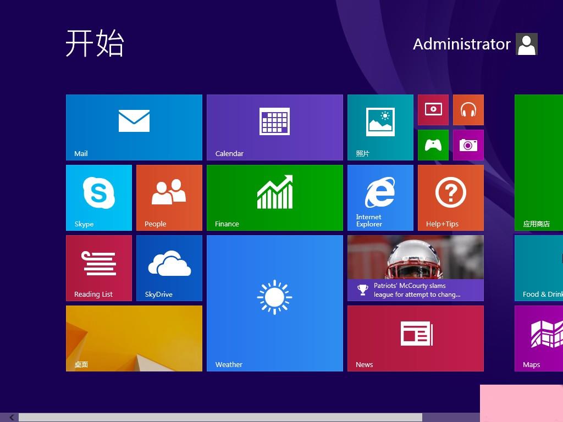
Task: Open the People tile
Action: (169, 198)
